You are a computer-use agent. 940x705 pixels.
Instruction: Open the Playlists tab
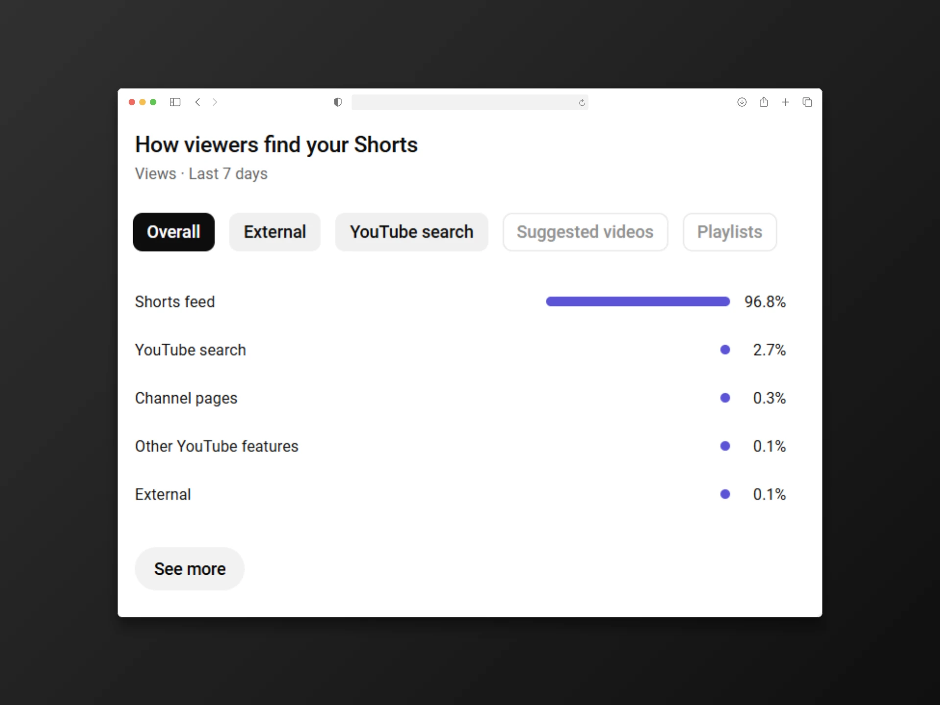pos(729,232)
